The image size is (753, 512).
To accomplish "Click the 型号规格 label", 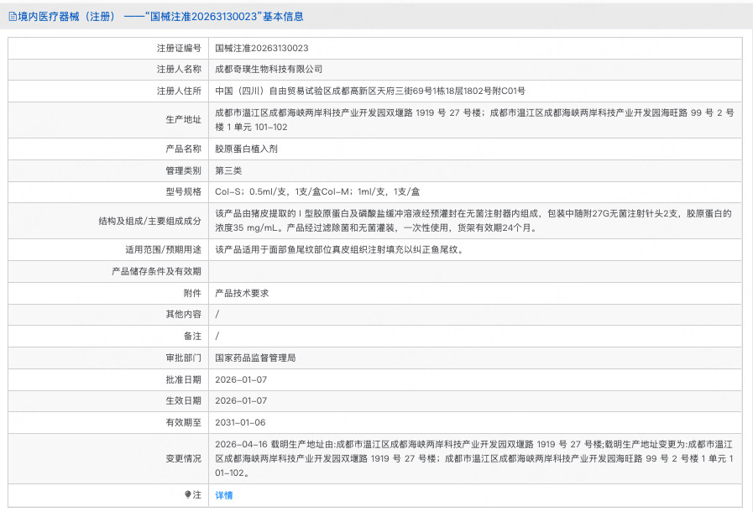I will click(x=184, y=191).
